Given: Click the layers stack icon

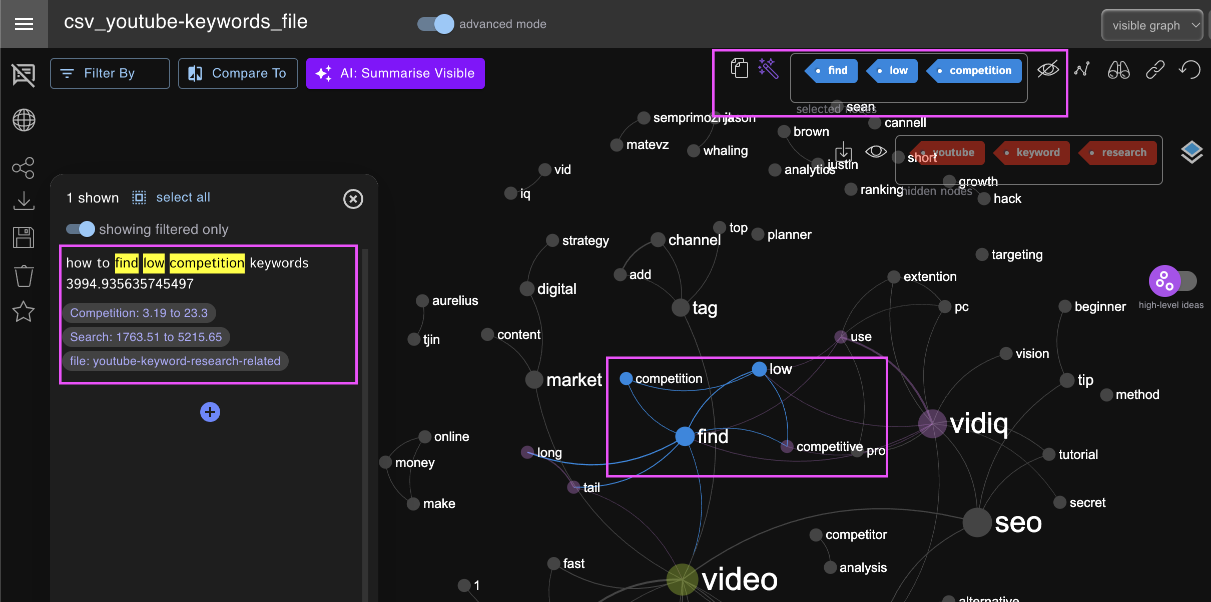Looking at the screenshot, I should tap(1191, 152).
